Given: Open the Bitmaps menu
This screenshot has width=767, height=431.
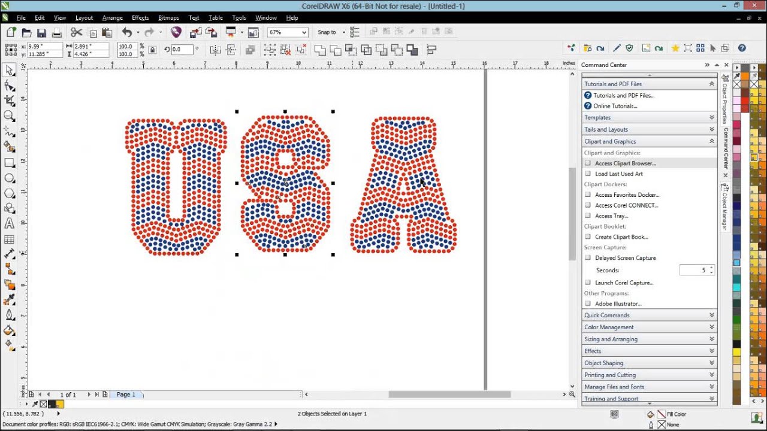Looking at the screenshot, I should (x=168, y=18).
